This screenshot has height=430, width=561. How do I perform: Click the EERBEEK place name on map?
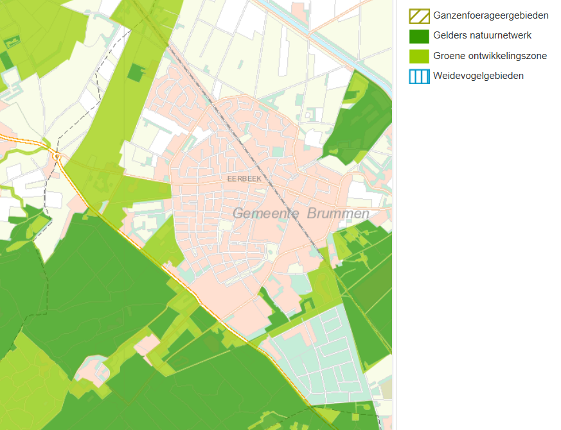tap(244, 178)
